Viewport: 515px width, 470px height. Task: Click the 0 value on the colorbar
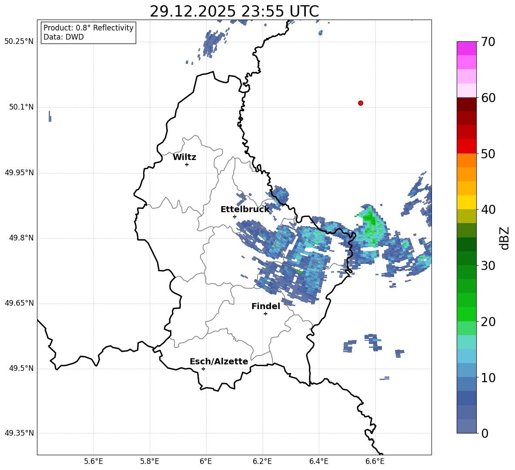pyautogui.click(x=485, y=433)
